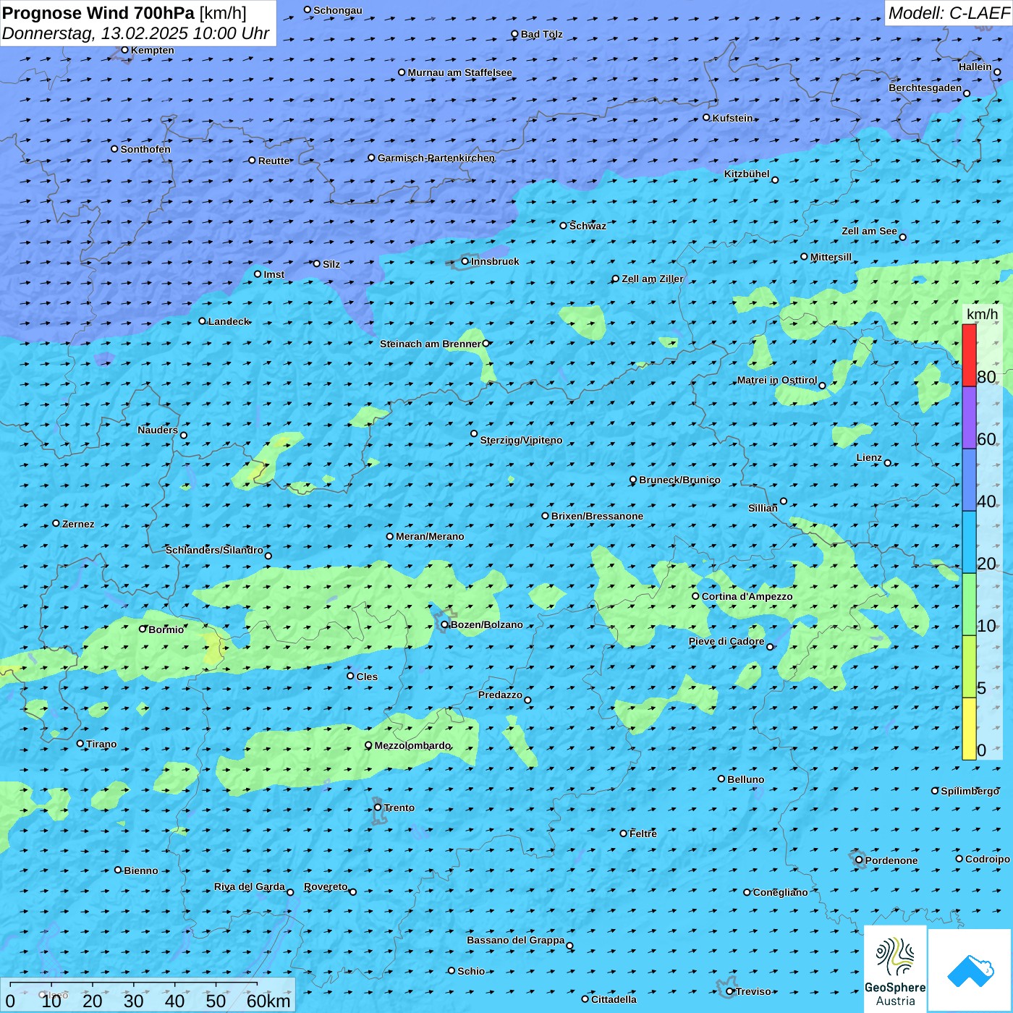The image size is (1013, 1013).
Task: Click the Zell am See label
Action: point(869,231)
